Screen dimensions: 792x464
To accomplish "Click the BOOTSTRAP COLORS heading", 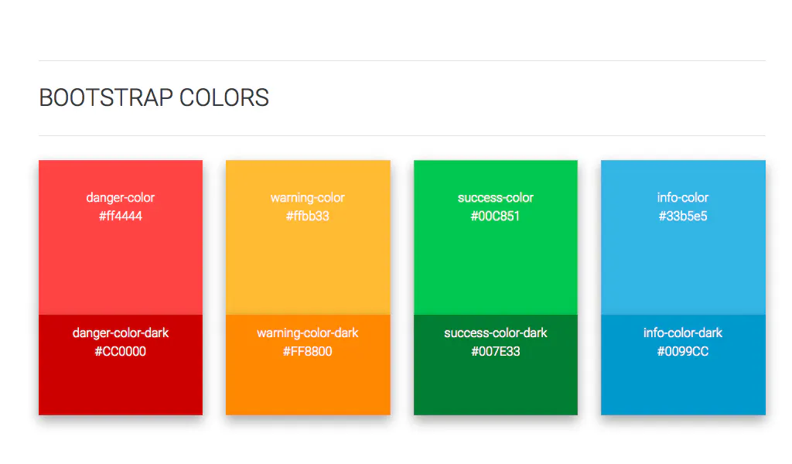I will pyautogui.click(x=154, y=97).
